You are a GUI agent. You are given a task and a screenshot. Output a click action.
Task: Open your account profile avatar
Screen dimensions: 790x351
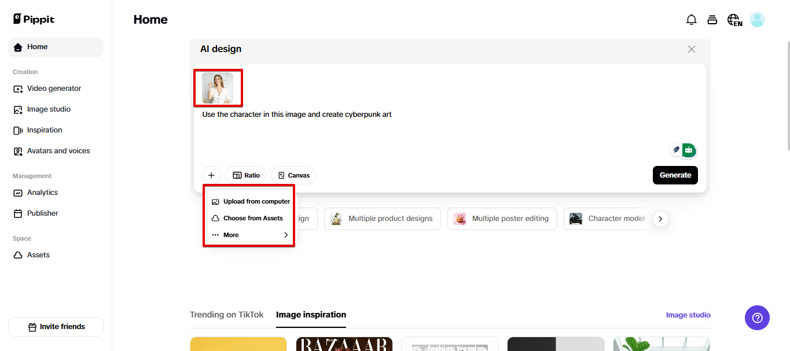pos(757,19)
